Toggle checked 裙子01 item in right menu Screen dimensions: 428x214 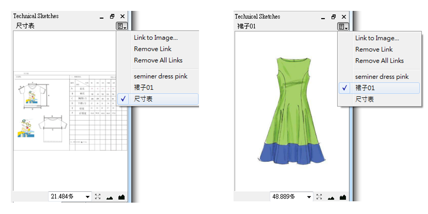pos(365,88)
